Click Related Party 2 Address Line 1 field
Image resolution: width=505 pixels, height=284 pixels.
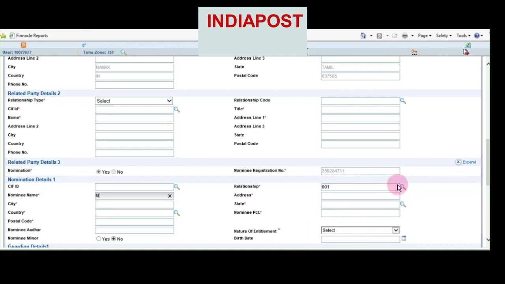pos(360,118)
